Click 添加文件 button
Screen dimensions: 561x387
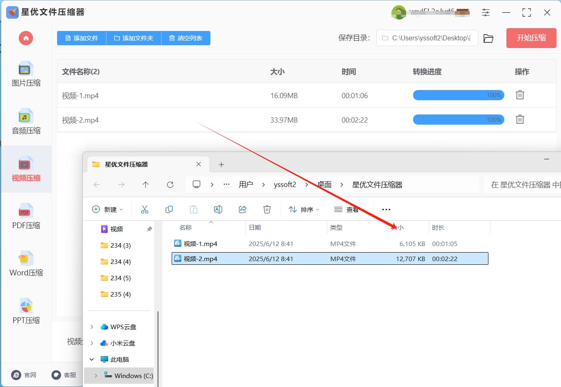(82, 38)
